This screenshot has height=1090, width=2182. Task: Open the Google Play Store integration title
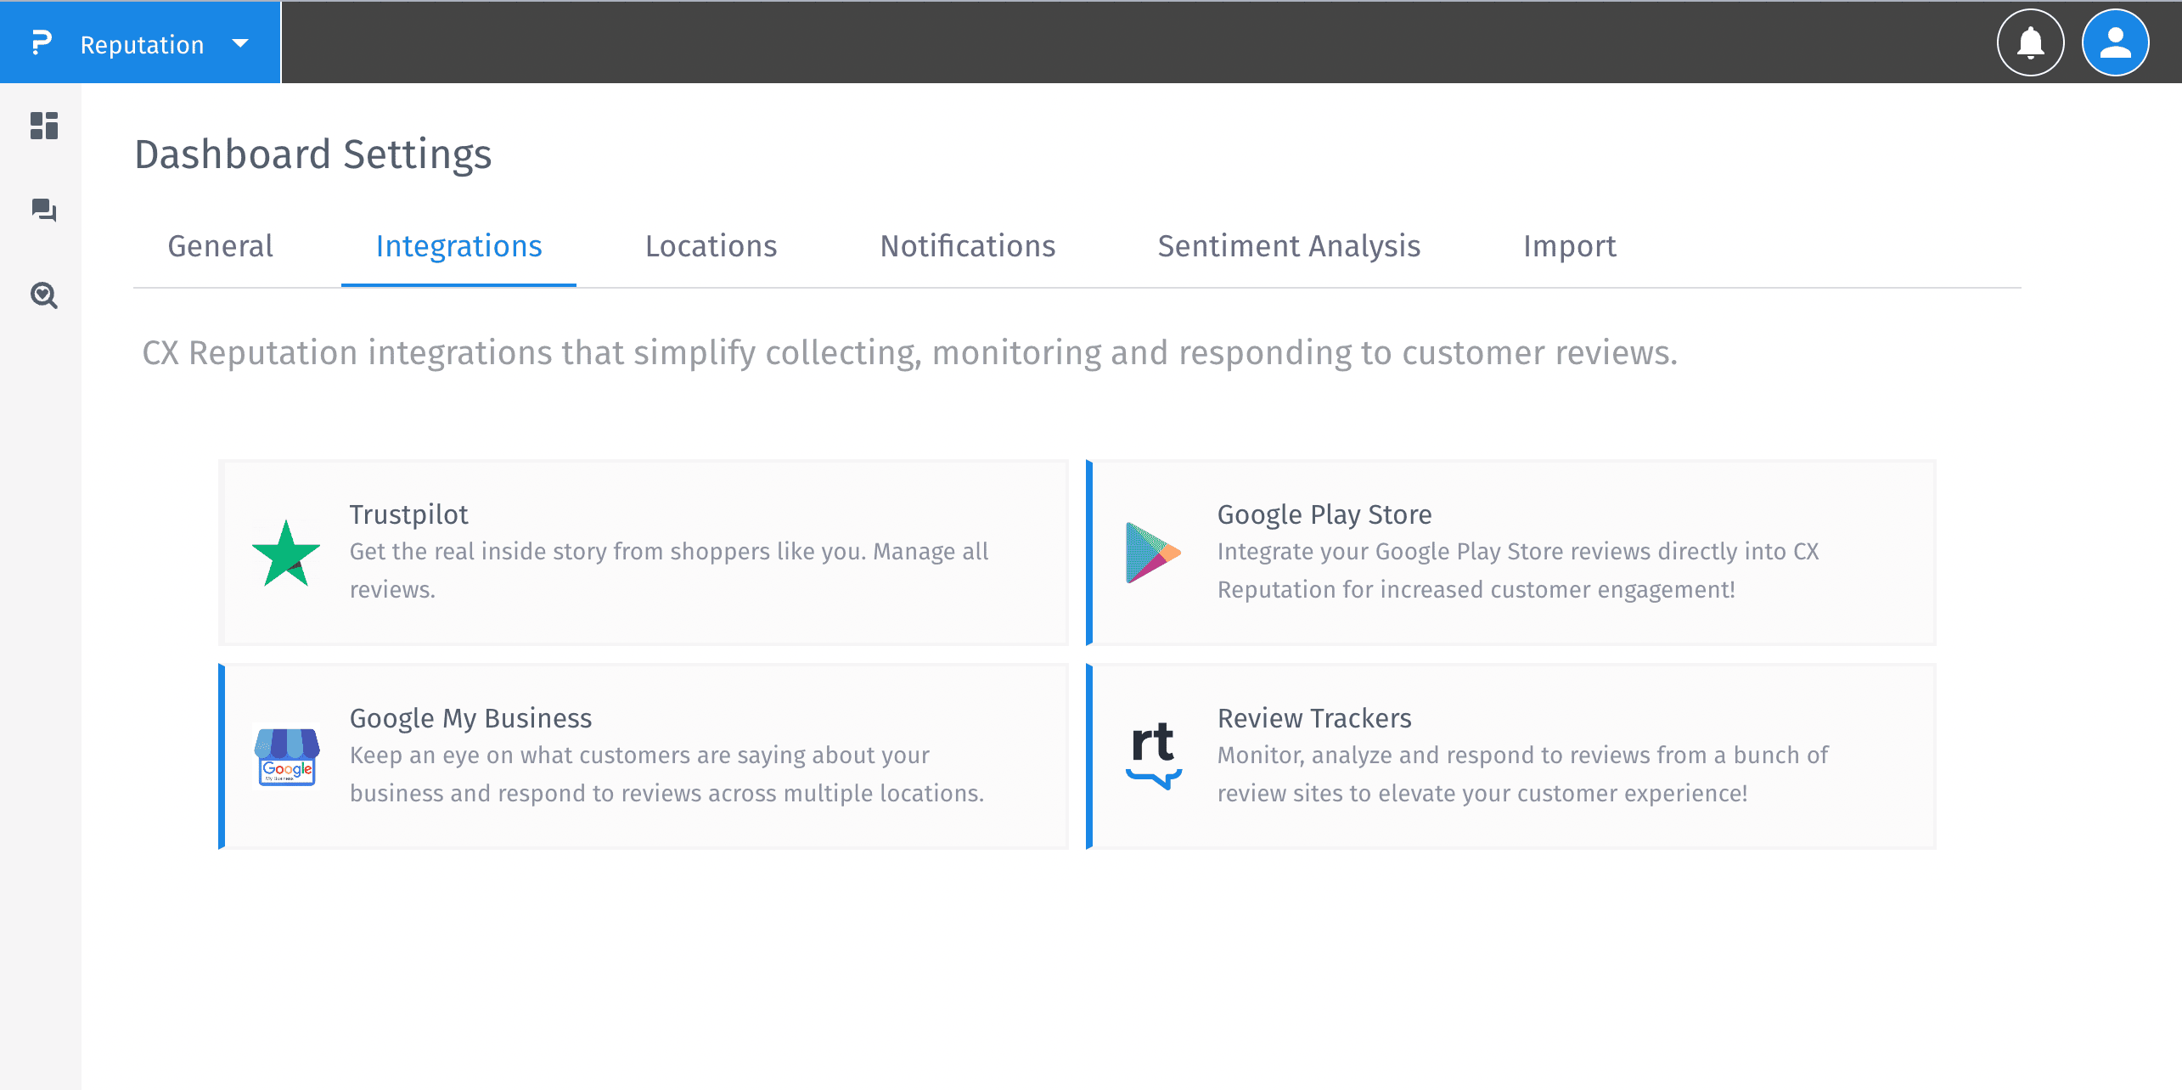[x=1324, y=514]
